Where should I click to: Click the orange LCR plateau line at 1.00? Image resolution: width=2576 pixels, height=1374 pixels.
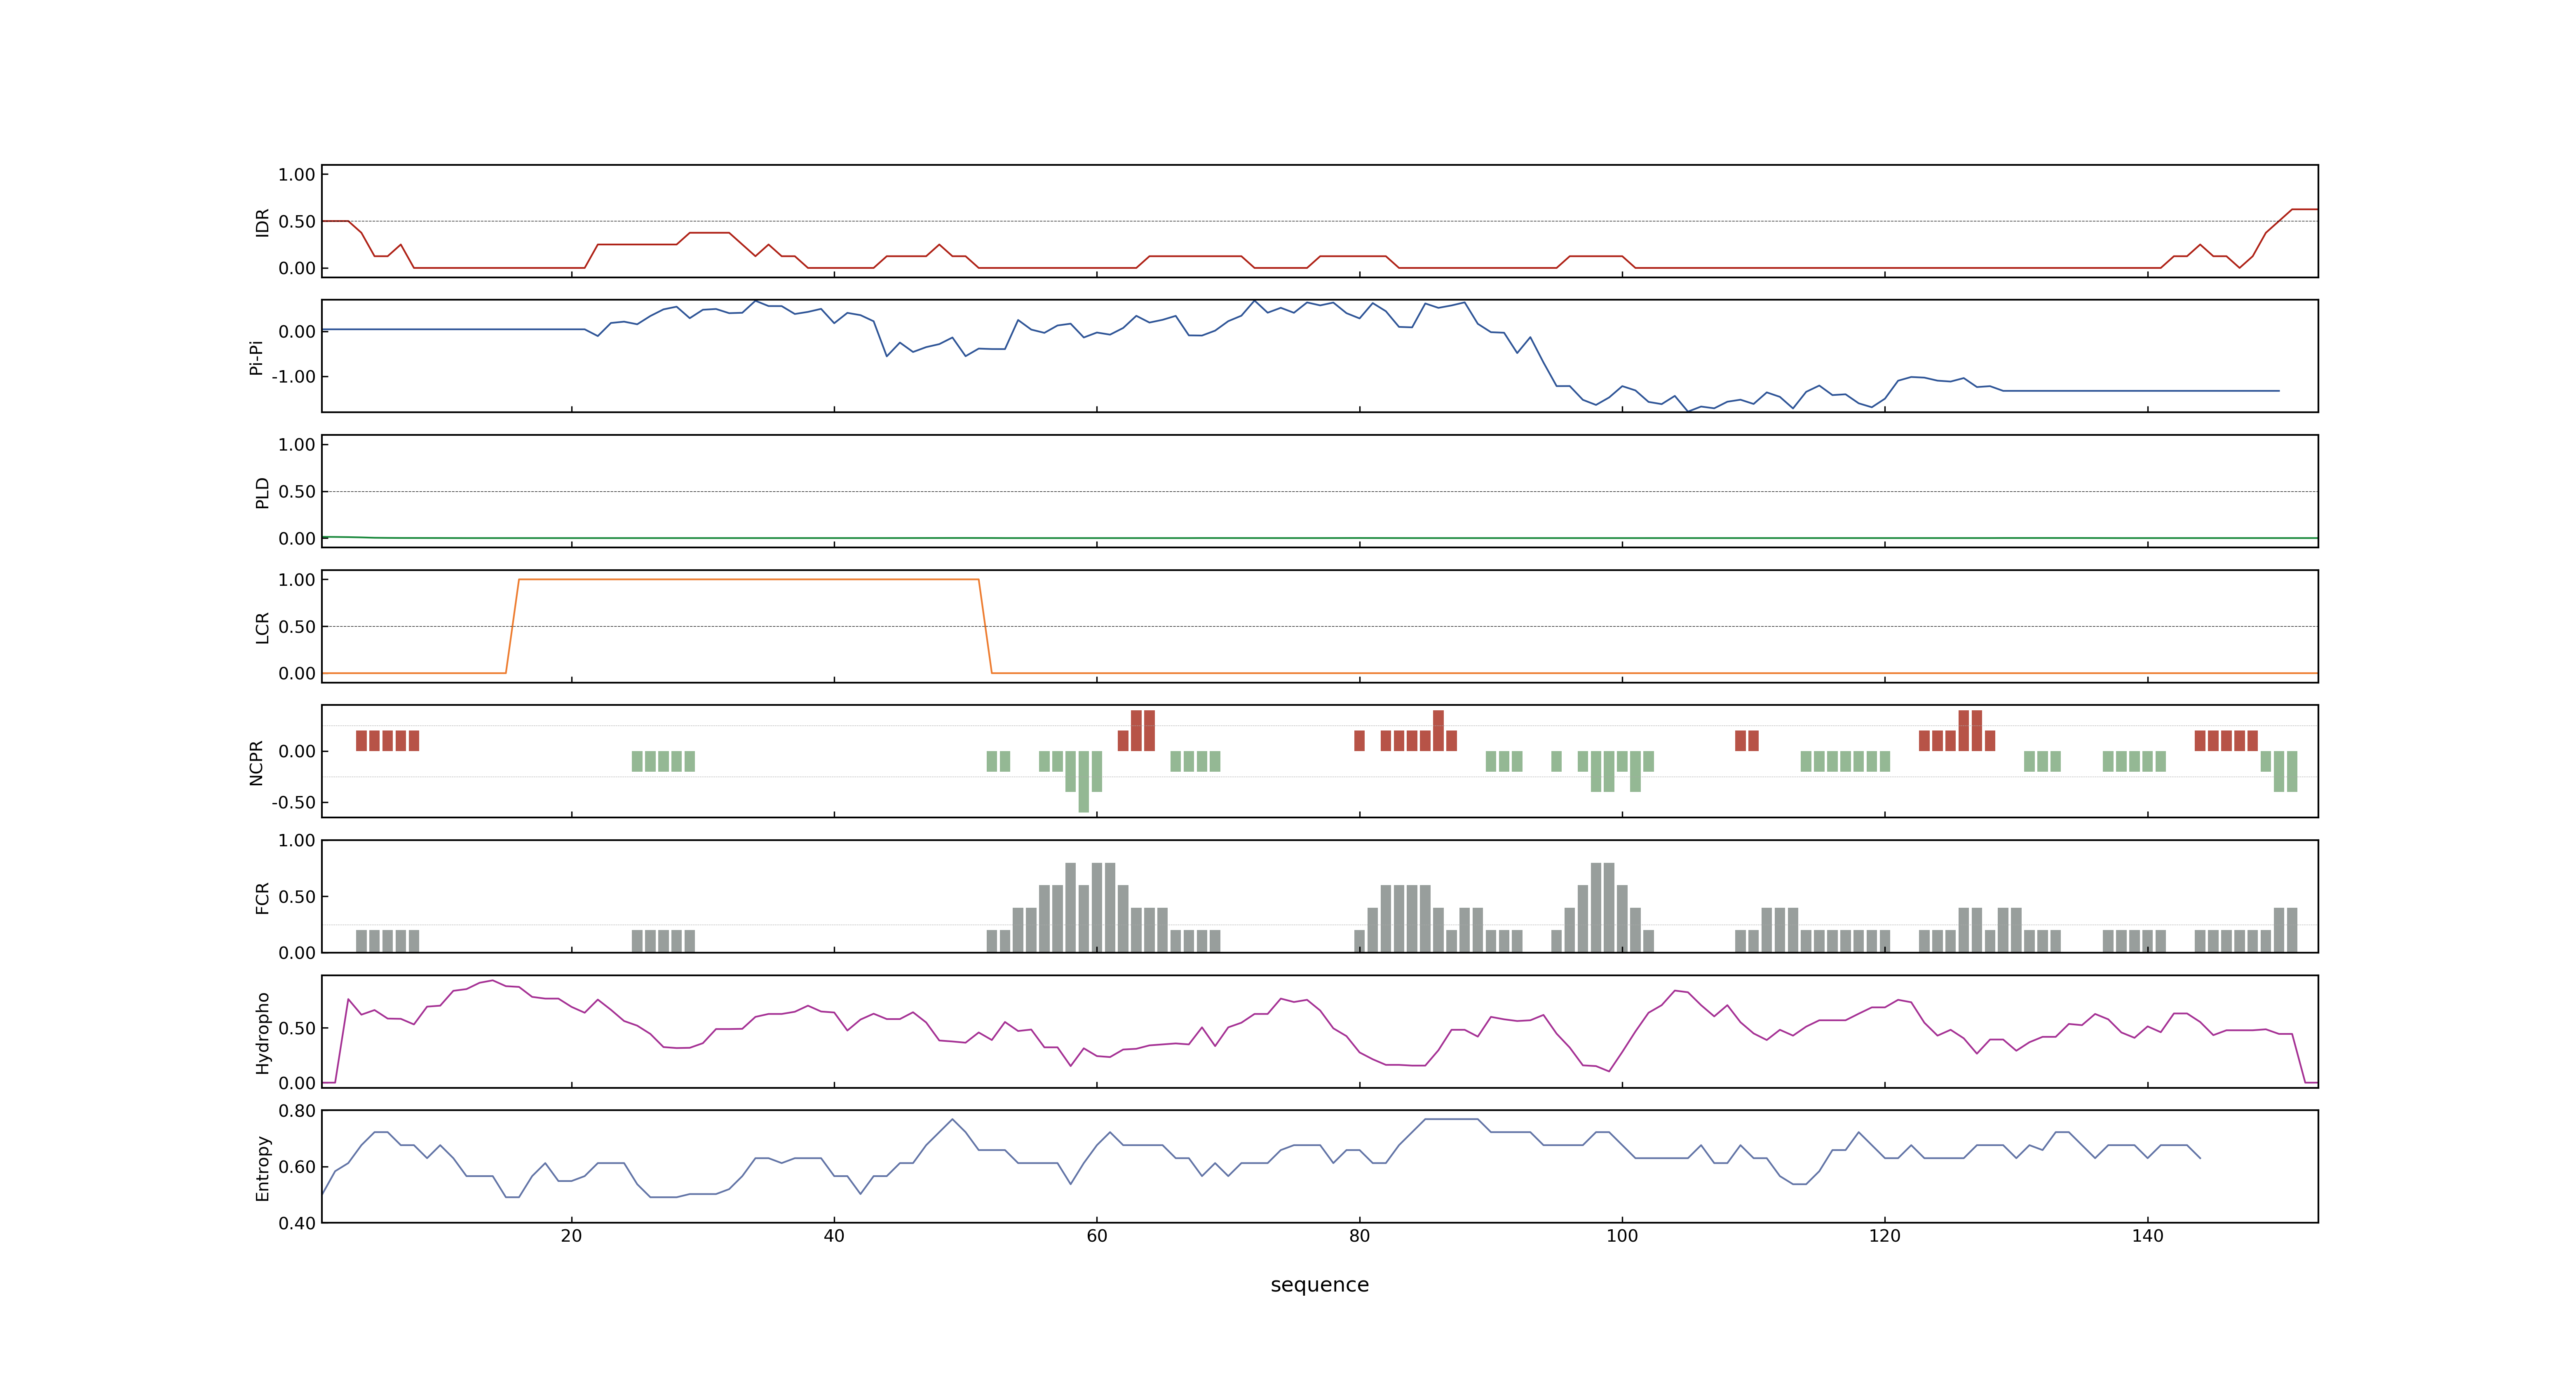click(748, 579)
